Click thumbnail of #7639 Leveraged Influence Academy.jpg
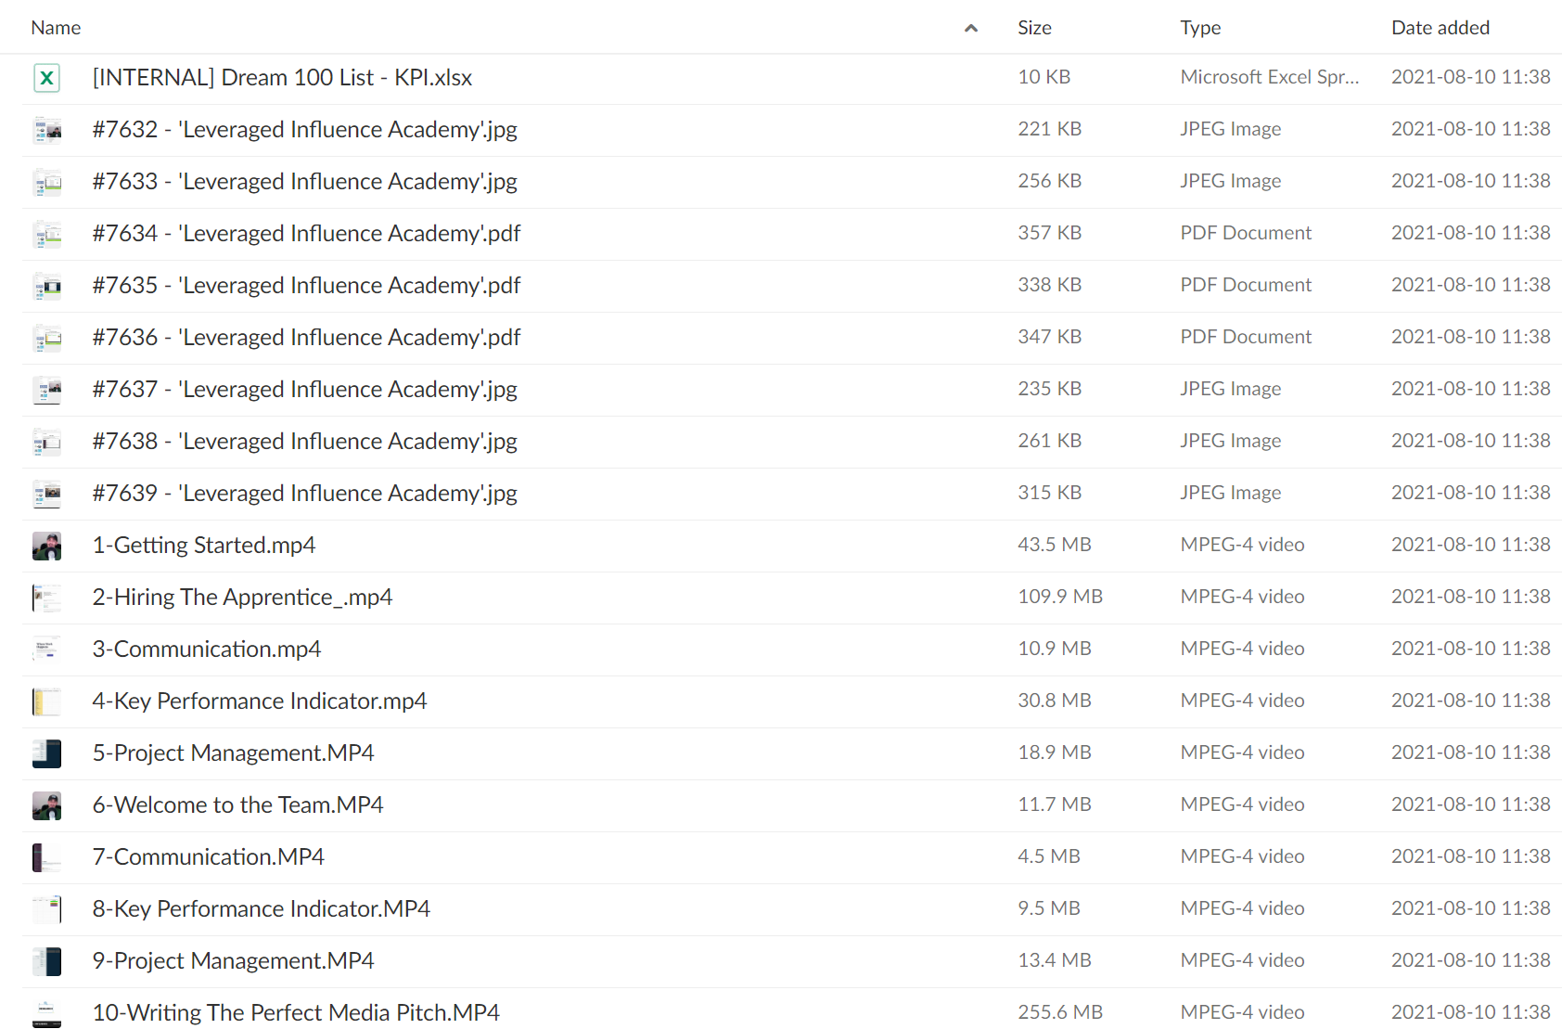 [46, 494]
